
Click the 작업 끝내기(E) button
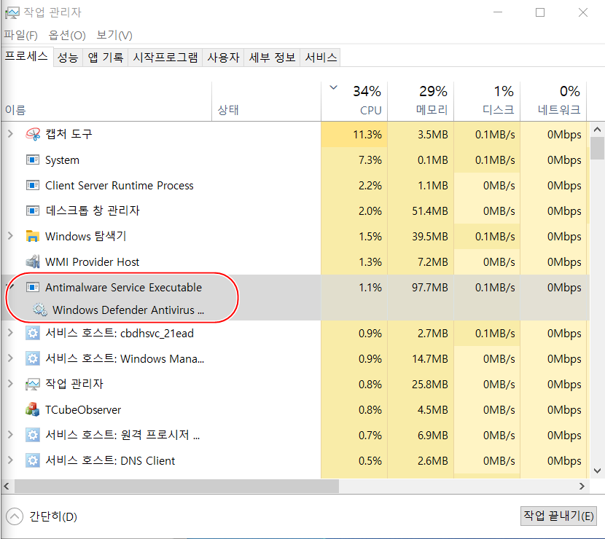tap(558, 516)
